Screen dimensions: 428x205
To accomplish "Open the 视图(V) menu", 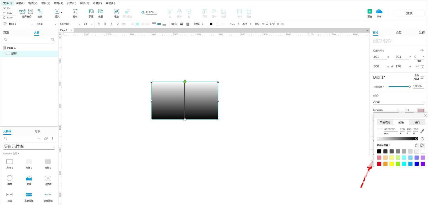I will click(33, 3).
